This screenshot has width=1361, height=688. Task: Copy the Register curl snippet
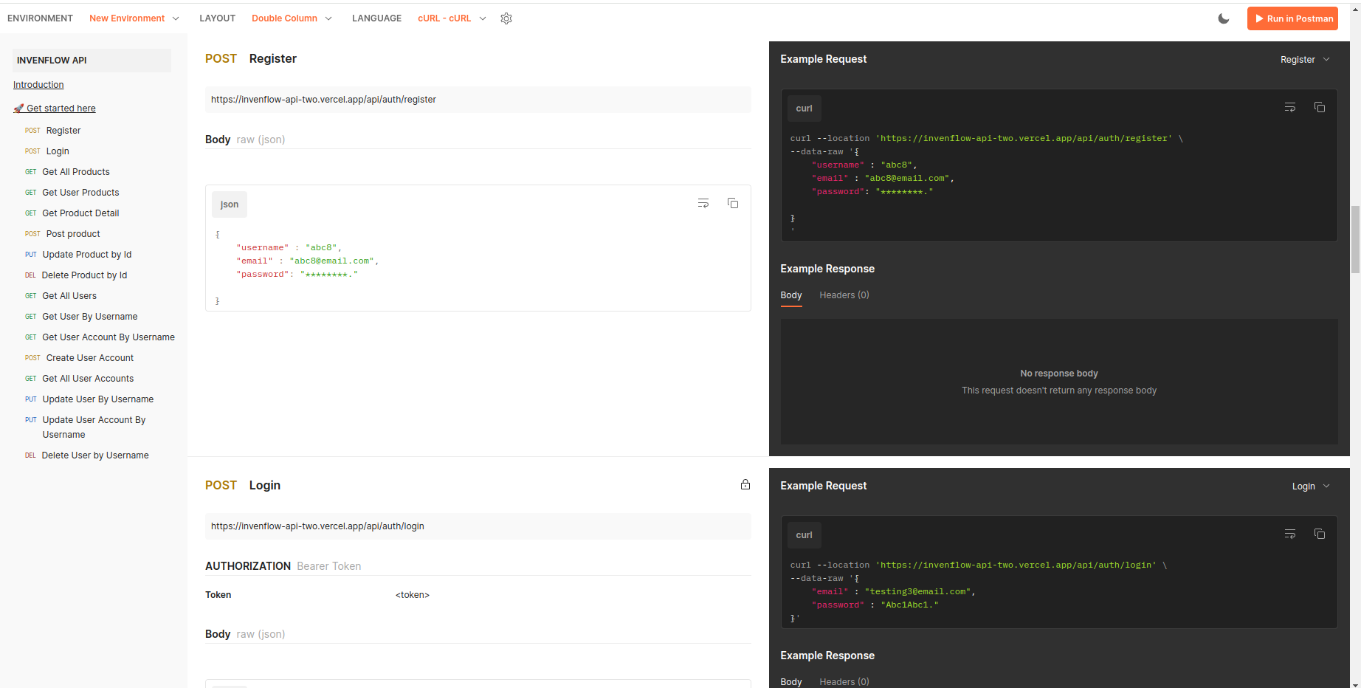point(1320,107)
